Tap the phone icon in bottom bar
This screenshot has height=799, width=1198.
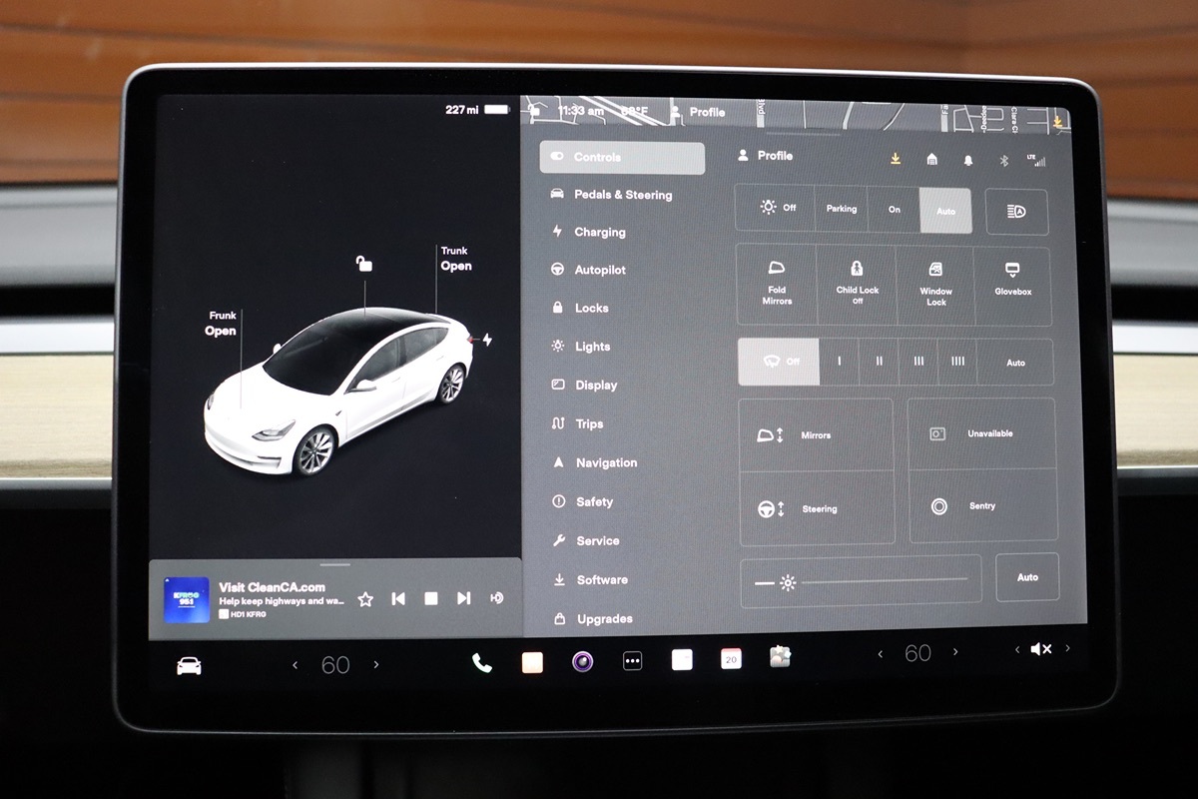481,662
